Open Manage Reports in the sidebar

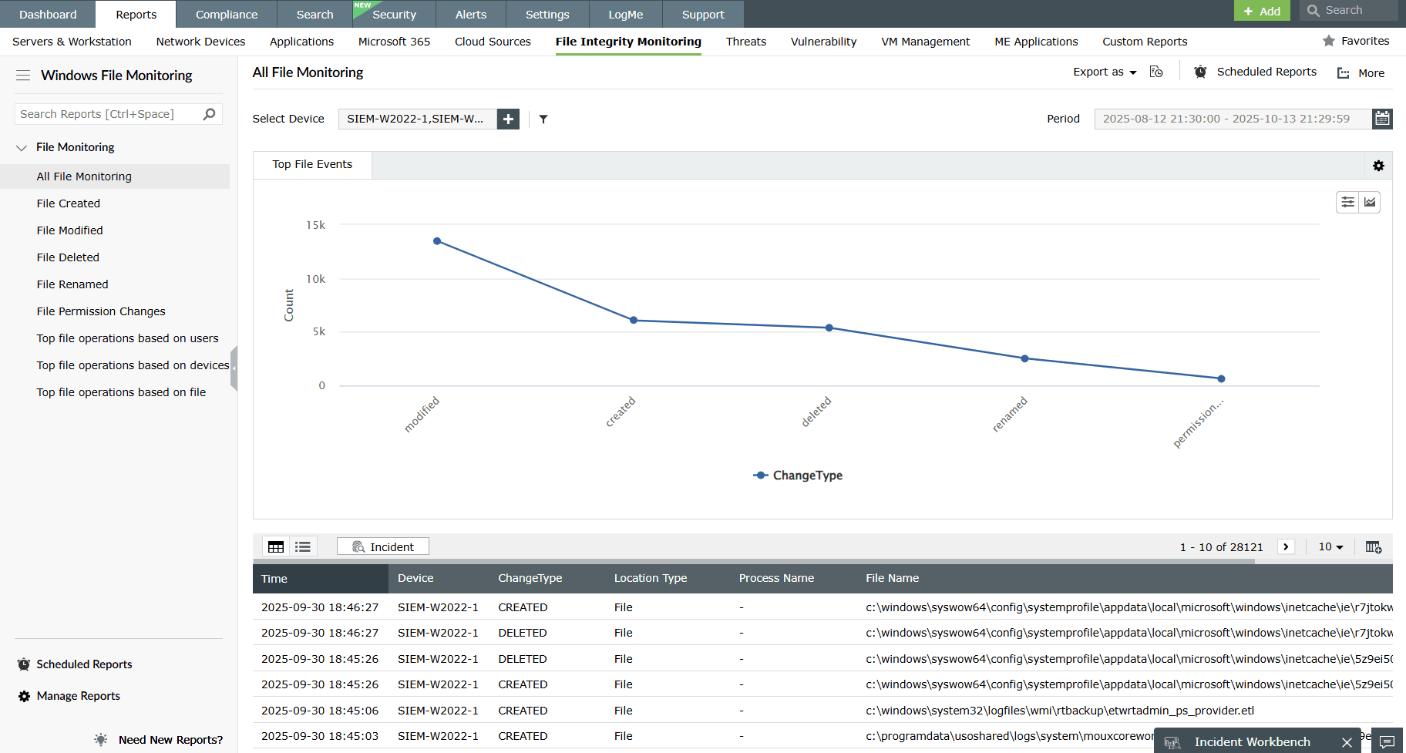pyautogui.click(x=77, y=695)
